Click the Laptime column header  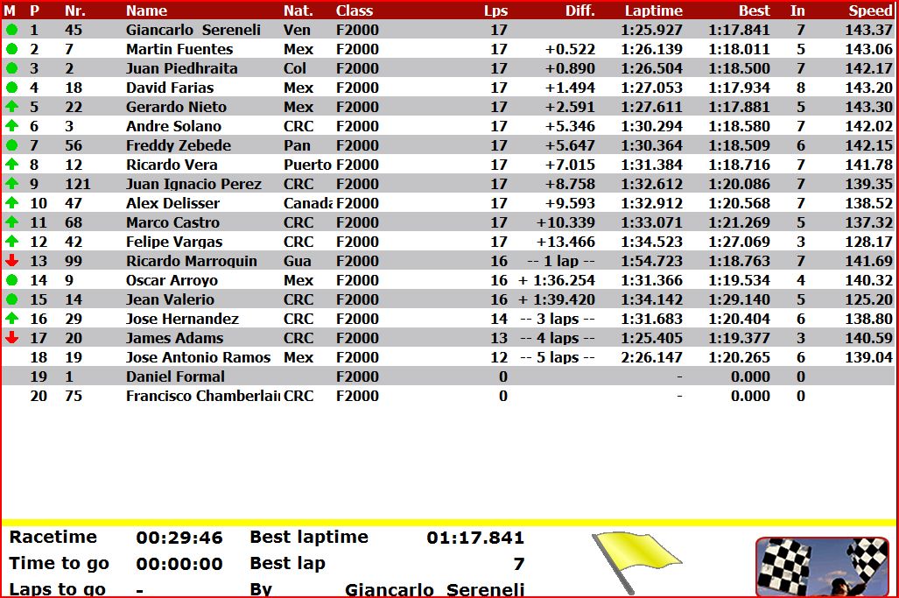(653, 11)
